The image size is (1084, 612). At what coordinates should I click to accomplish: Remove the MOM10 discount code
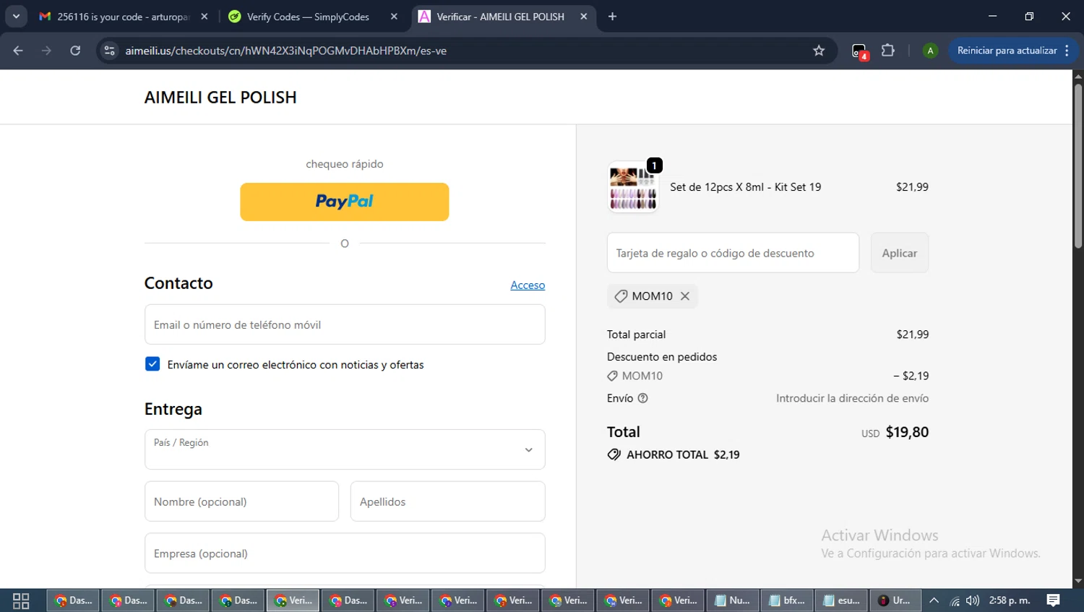685,296
